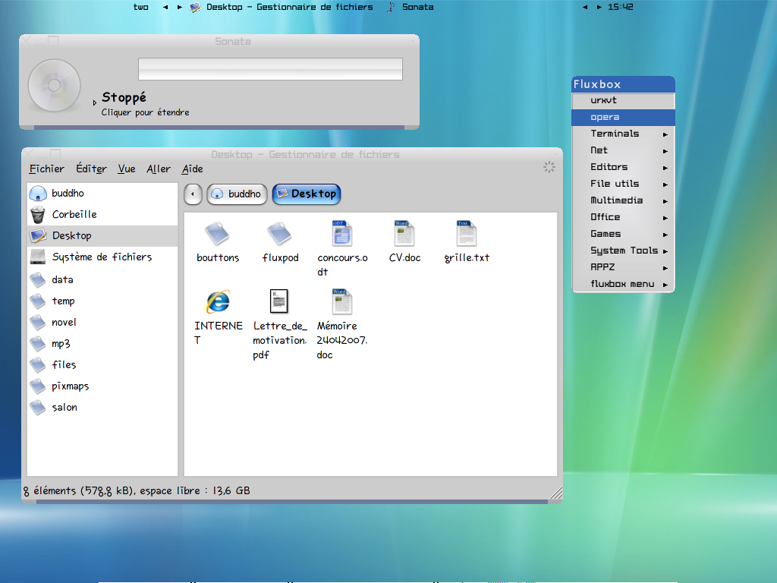Click the 15:42 clock in toolbar
This screenshot has width=777, height=583.
pos(621,7)
